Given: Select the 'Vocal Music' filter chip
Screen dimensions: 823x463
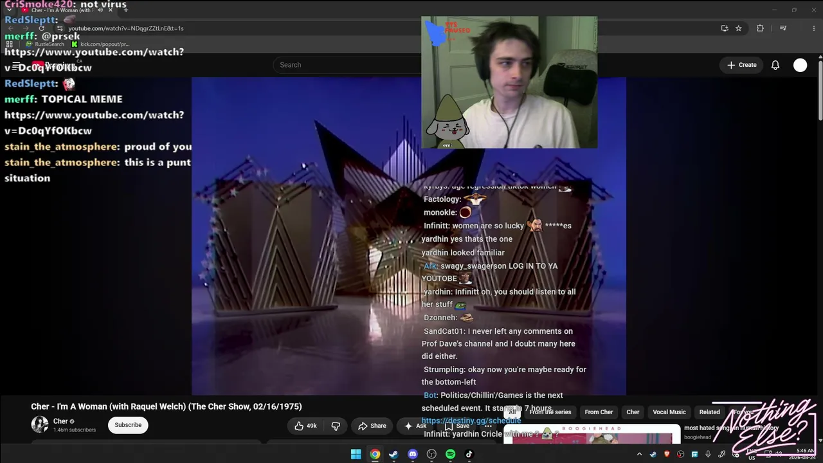Looking at the screenshot, I should 669,412.
